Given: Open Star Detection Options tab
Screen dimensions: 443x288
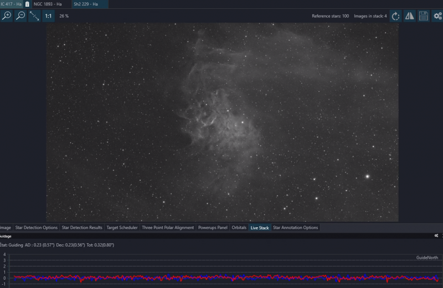Looking at the screenshot, I should pyautogui.click(x=36, y=228).
